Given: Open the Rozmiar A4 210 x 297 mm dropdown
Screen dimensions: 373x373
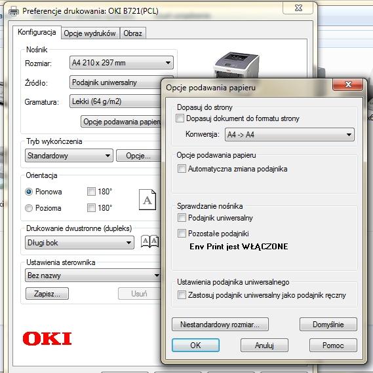Looking at the screenshot, I should tap(121, 63).
